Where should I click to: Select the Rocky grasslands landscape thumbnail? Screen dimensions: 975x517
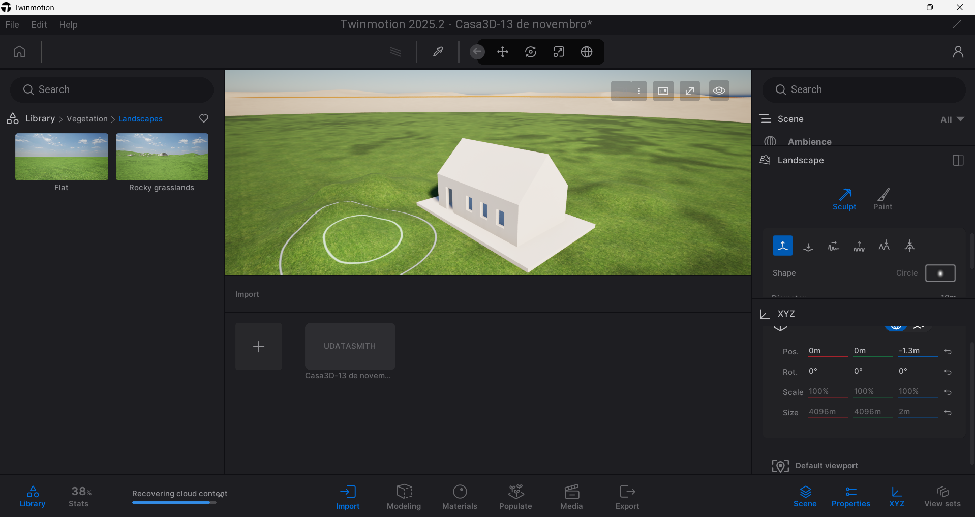(x=162, y=157)
